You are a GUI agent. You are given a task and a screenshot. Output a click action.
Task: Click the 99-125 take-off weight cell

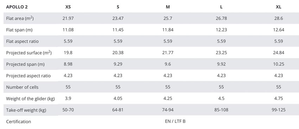(279, 110)
